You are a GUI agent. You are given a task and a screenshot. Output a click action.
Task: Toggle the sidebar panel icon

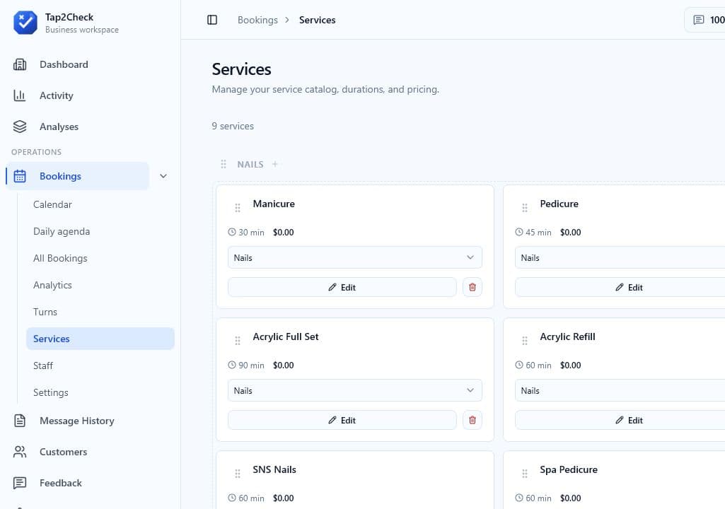click(212, 20)
